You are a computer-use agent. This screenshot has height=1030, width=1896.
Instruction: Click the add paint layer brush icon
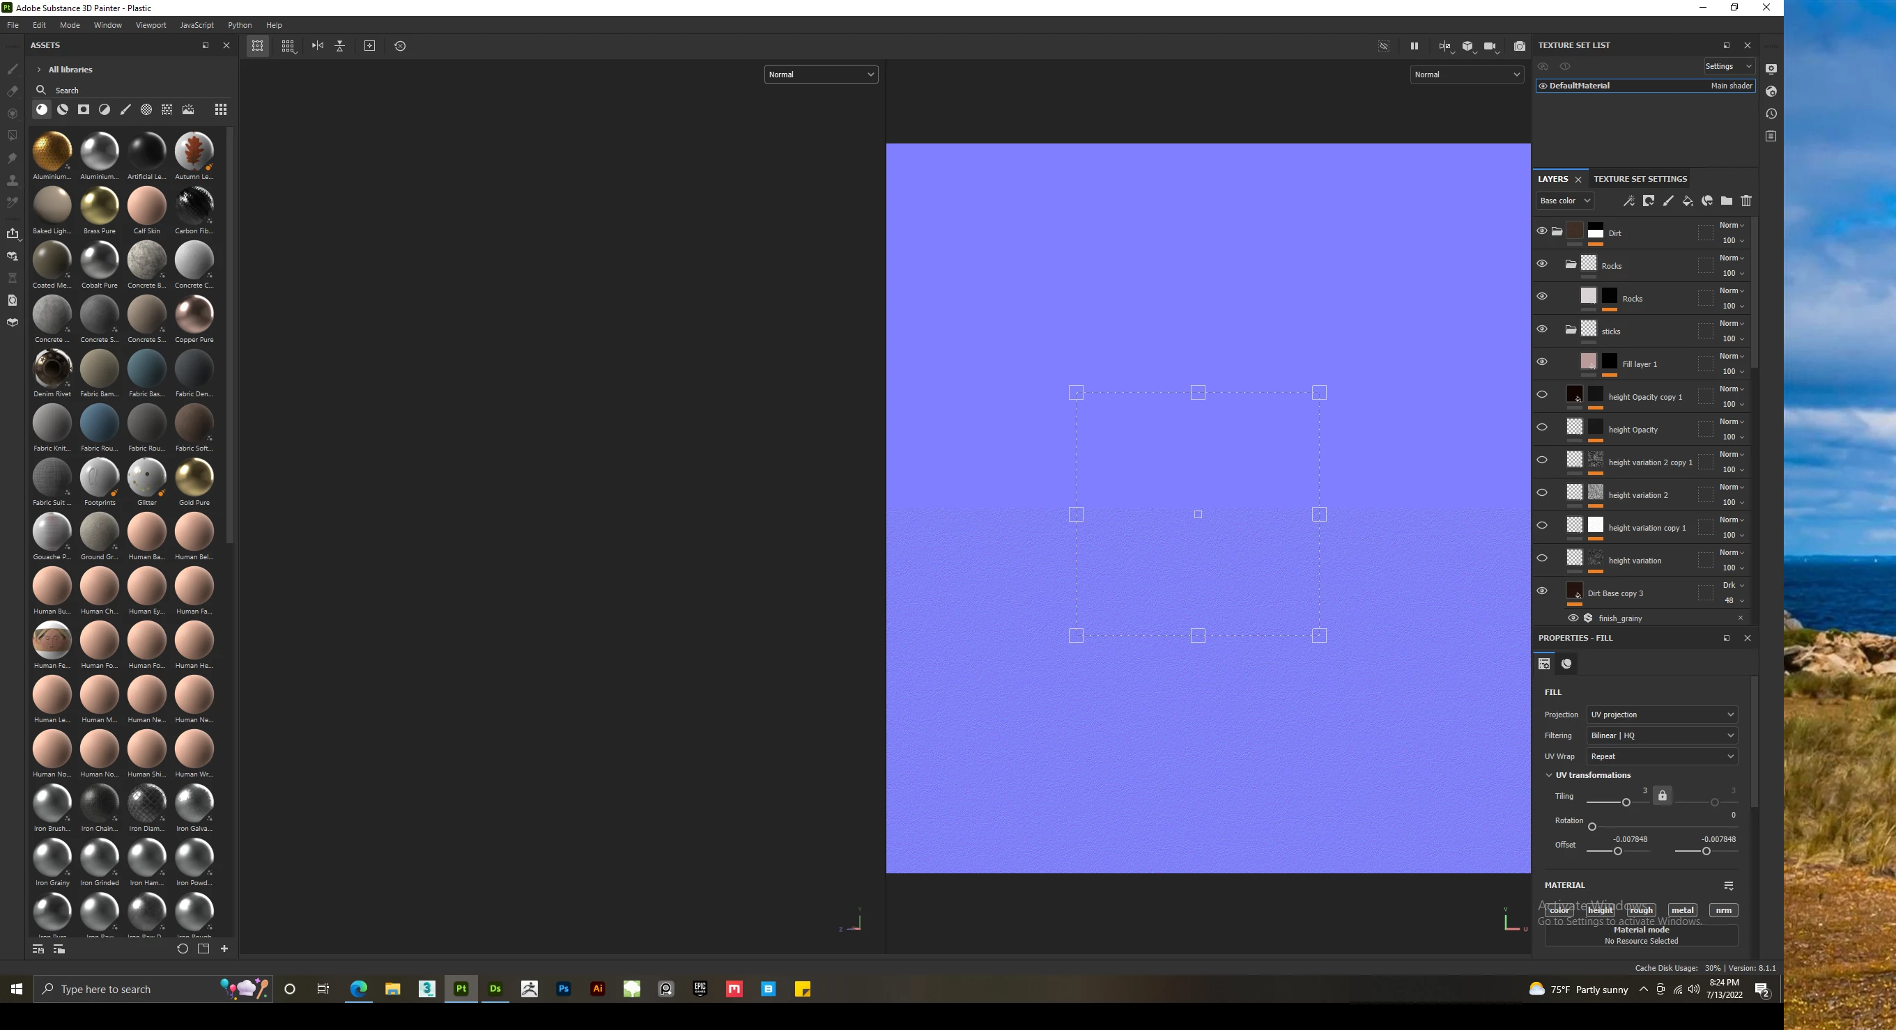1668,201
